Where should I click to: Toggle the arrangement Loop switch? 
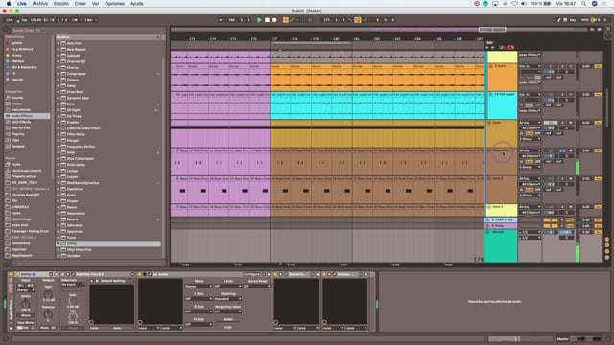[358, 20]
